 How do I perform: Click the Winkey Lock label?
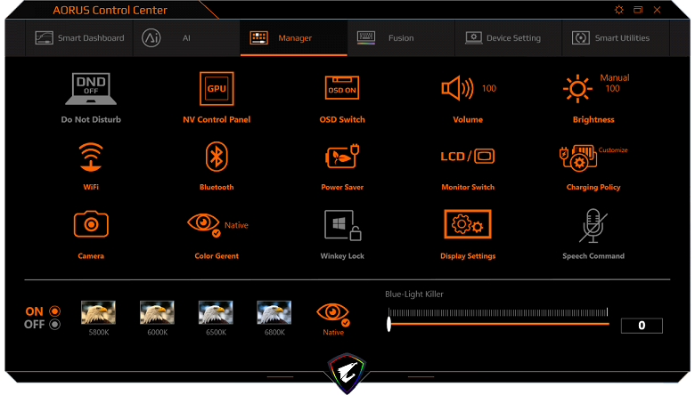click(342, 256)
